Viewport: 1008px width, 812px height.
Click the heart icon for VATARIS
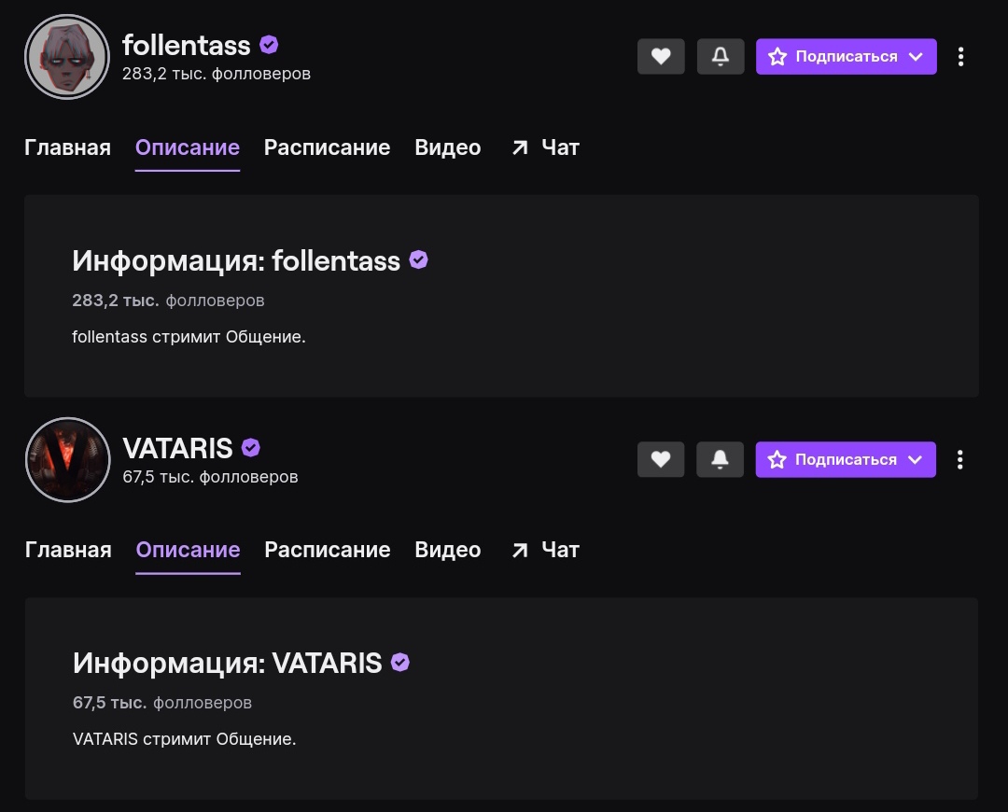661,459
